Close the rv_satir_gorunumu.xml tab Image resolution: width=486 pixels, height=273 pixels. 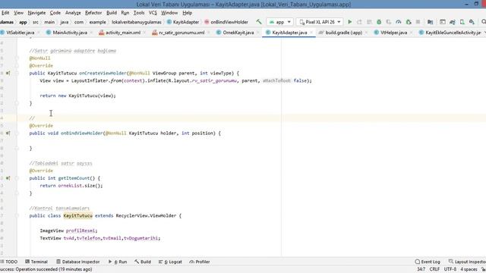(x=209, y=33)
